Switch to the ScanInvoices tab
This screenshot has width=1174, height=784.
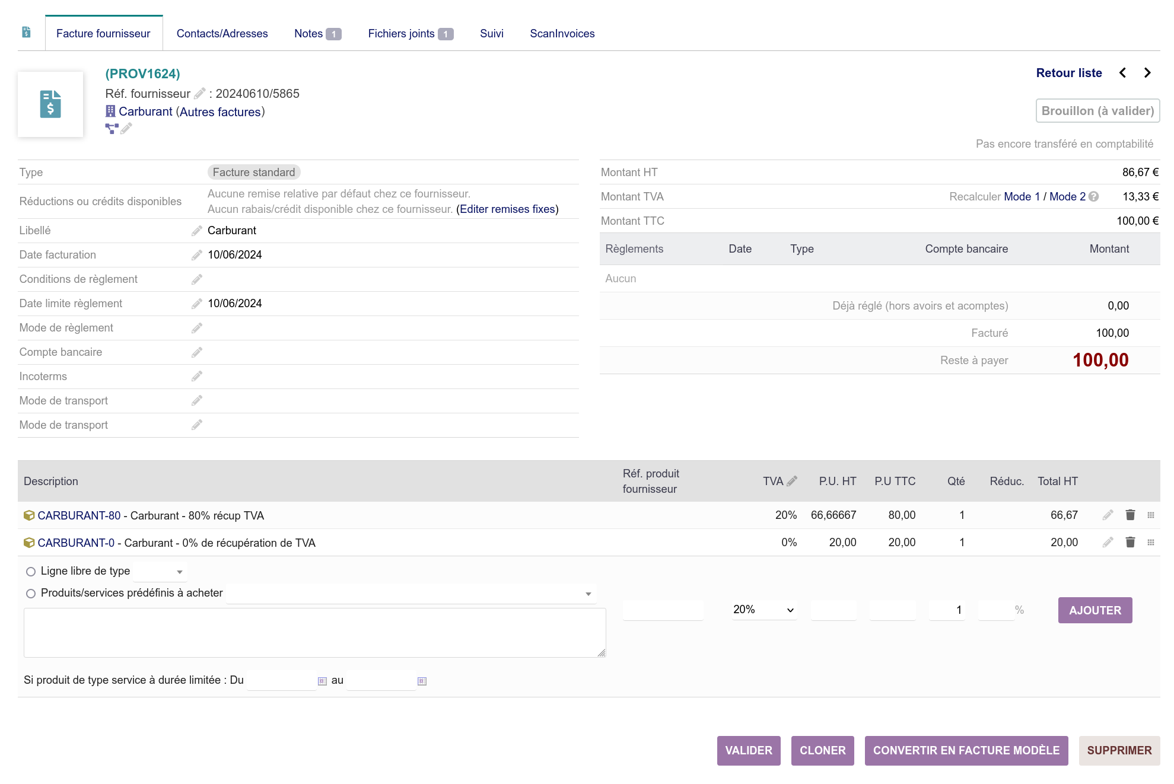tap(562, 34)
